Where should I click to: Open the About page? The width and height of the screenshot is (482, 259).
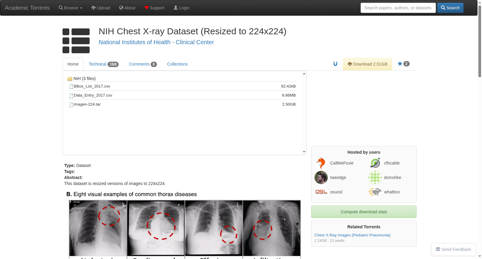(x=127, y=8)
